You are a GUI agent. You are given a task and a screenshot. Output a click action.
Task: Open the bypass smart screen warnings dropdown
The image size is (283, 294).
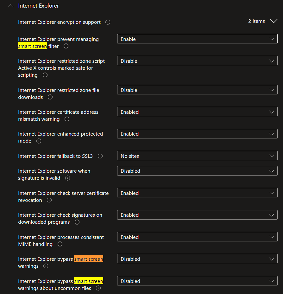(x=197, y=259)
